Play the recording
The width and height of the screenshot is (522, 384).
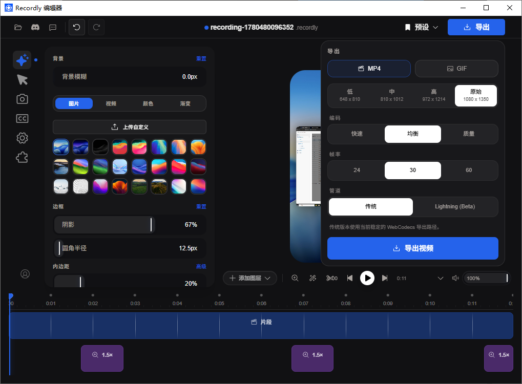click(367, 278)
